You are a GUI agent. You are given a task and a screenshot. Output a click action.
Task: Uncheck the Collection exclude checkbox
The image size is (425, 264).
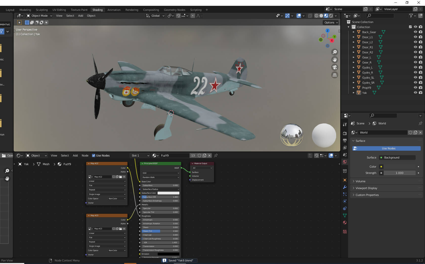point(410,27)
